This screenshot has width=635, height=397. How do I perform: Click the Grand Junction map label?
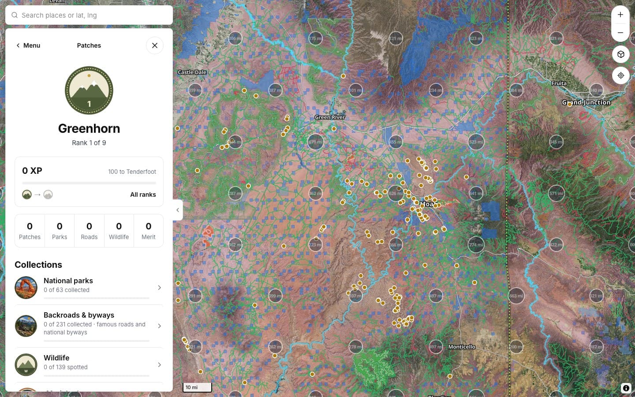pyautogui.click(x=586, y=102)
